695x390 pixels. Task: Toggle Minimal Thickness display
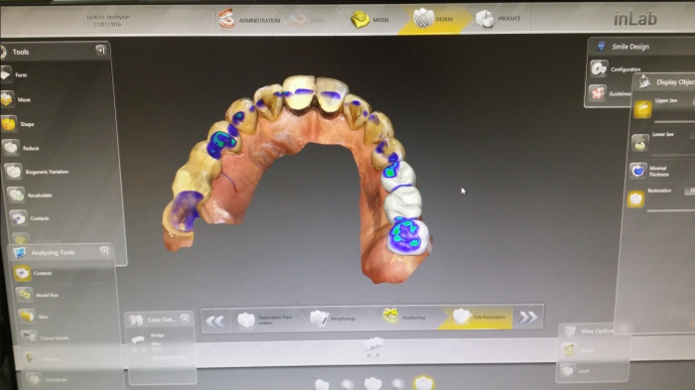click(x=637, y=170)
